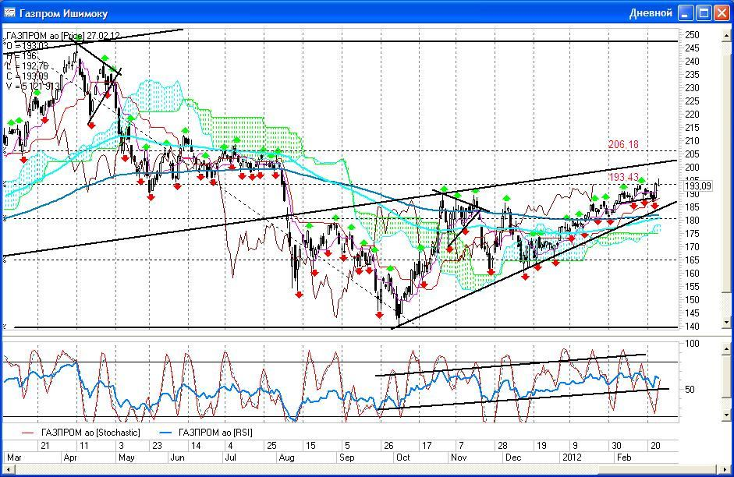
Task: Click the ГАЗПРОМ ао [Price] 27.02.12 header
Action: click(63, 36)
